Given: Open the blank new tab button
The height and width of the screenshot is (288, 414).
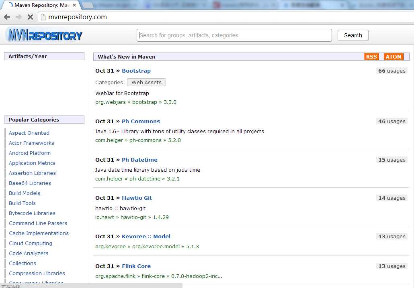Looking at the screenshot, I should pyautogui.click(x=88, y=5).
